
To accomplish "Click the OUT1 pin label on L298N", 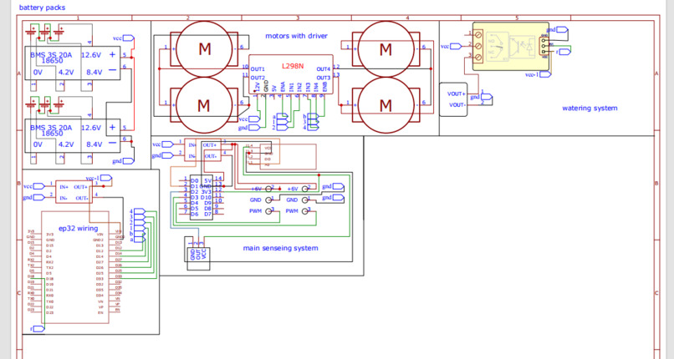I will (258, 69).
